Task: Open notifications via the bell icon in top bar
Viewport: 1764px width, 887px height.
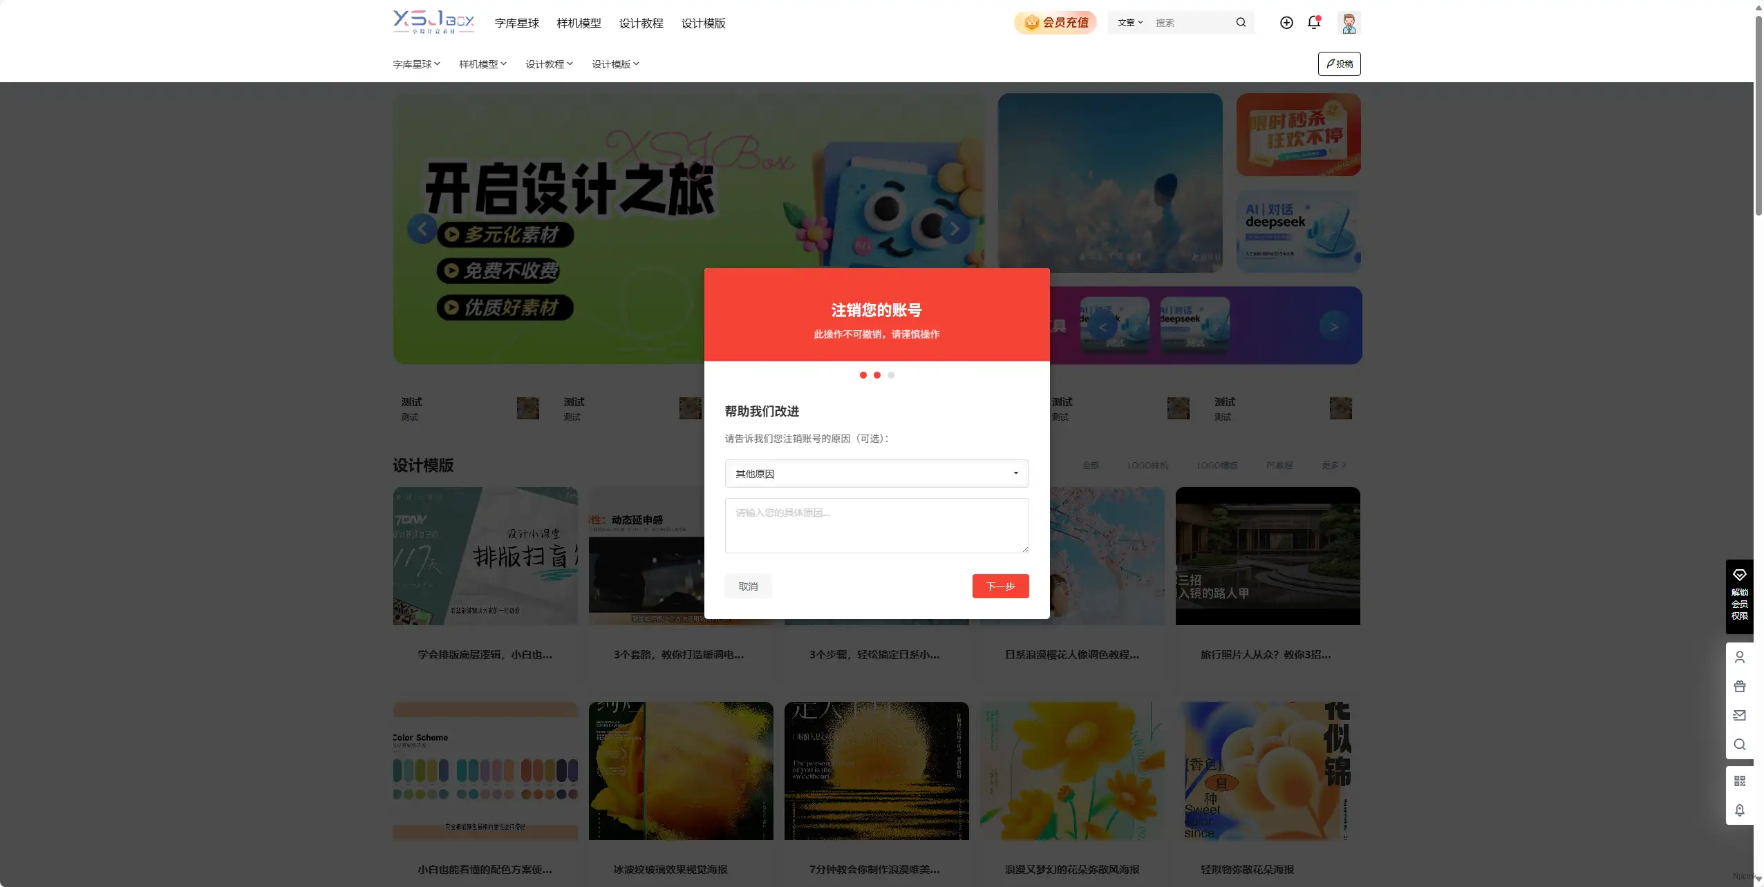Action: click(1313, 23)
